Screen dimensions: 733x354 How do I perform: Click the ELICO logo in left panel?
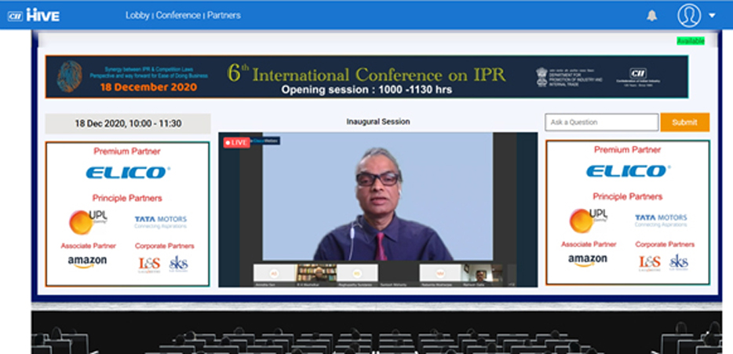pyautogui.click(x=128, y=173)
